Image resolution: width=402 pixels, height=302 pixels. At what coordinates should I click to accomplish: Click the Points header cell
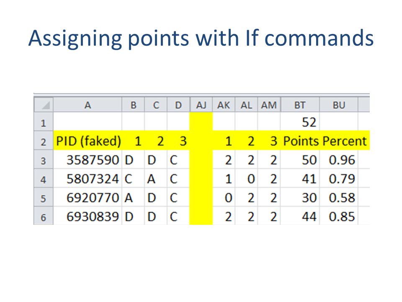(300, 141)
